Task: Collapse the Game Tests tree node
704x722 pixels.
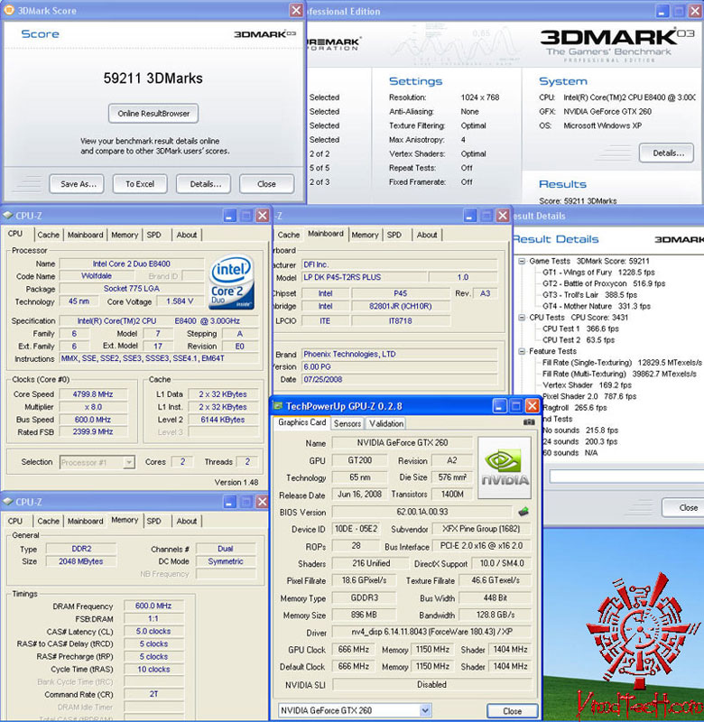Action: tap(522, 261)
